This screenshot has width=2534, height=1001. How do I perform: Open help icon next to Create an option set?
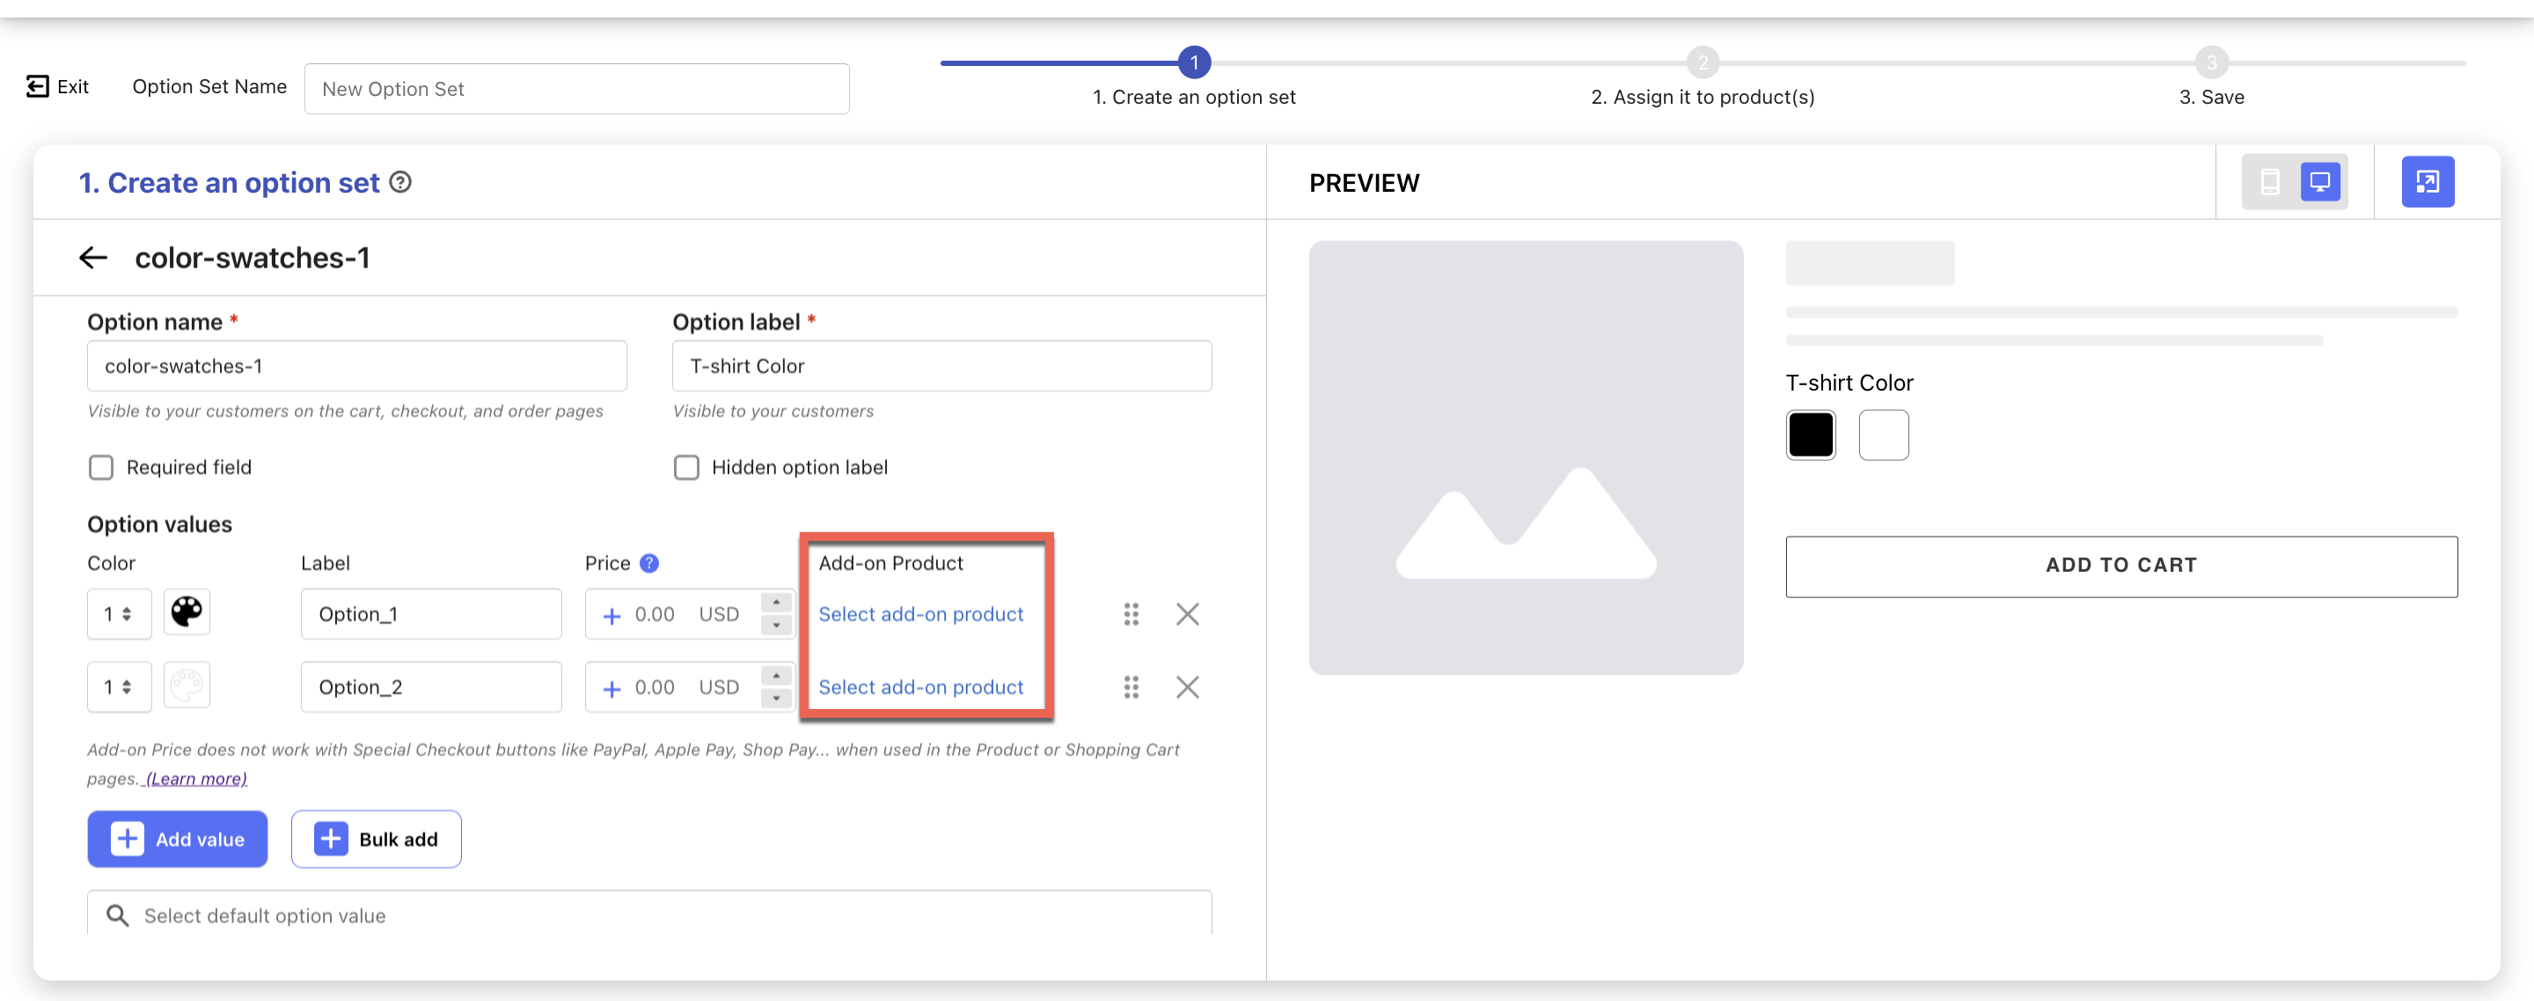pyautogui.click(x=400, y=182)
